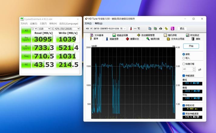Open the 设置(S) menu in CrystalDiskMark
This screenshot has width=216, height=133.
34,24
